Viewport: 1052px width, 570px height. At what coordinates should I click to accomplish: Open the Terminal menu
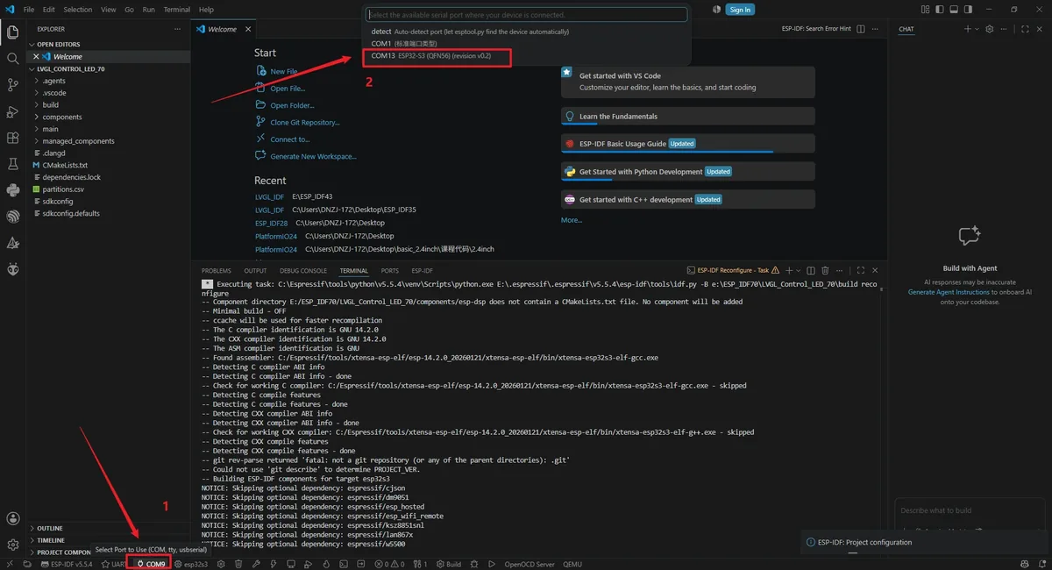coord(177,10)
